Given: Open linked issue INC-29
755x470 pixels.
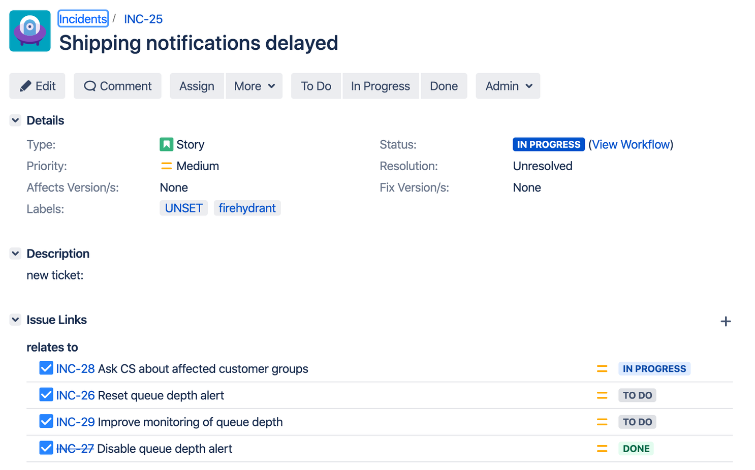Looking at the screenshot, I should (75, 422).
